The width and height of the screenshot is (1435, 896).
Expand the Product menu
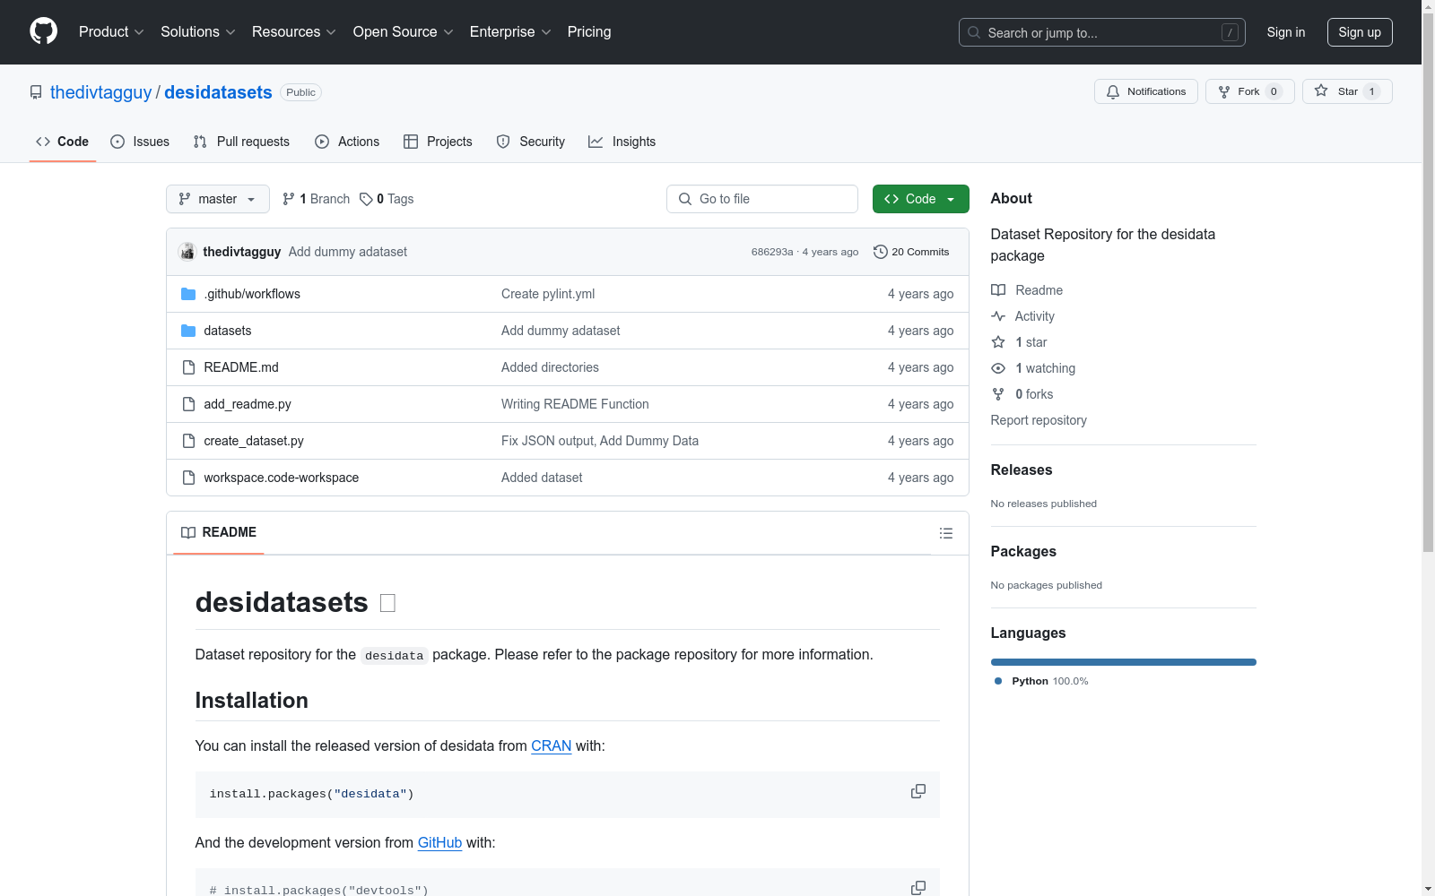tap(111, 31)
